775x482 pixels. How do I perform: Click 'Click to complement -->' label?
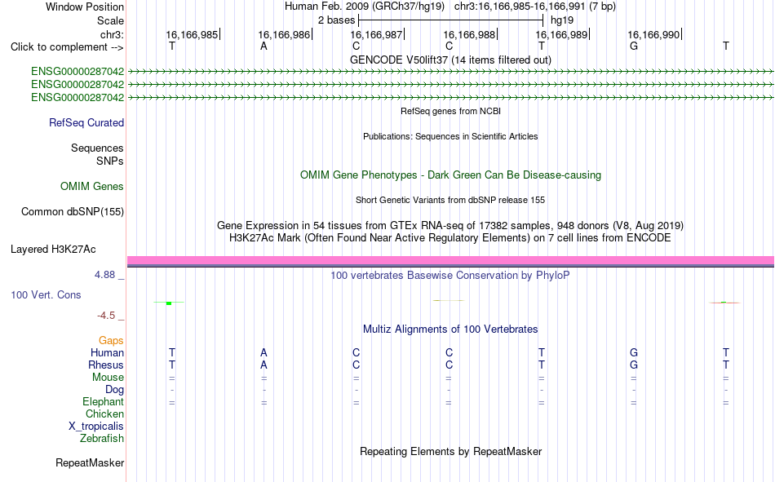(67, 47)
